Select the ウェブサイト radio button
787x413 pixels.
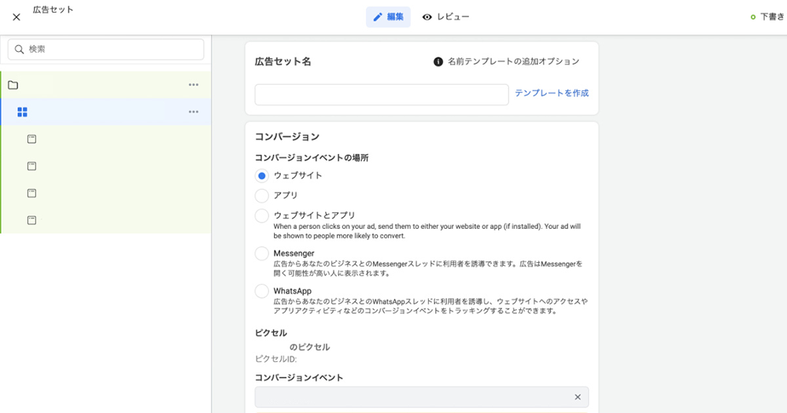[x=261, y=175]
